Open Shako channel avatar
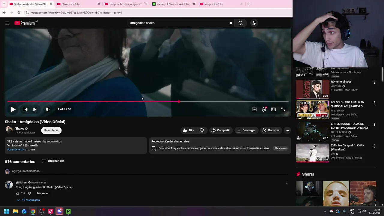The width and height of the screenshot is (384, 216). (9, 130)
